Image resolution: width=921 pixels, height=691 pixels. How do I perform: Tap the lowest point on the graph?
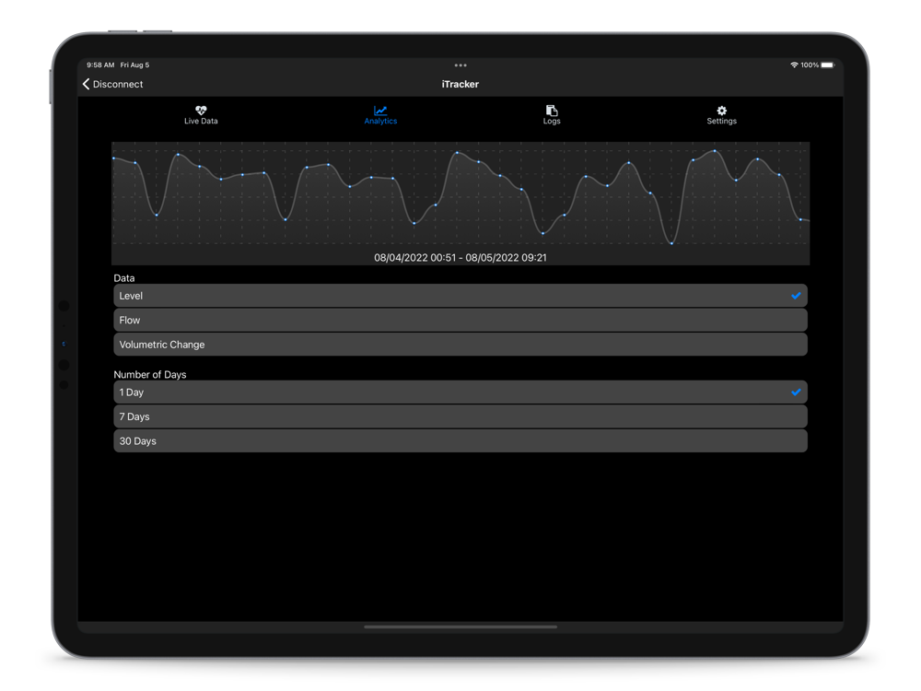click(x=671, y=243)
